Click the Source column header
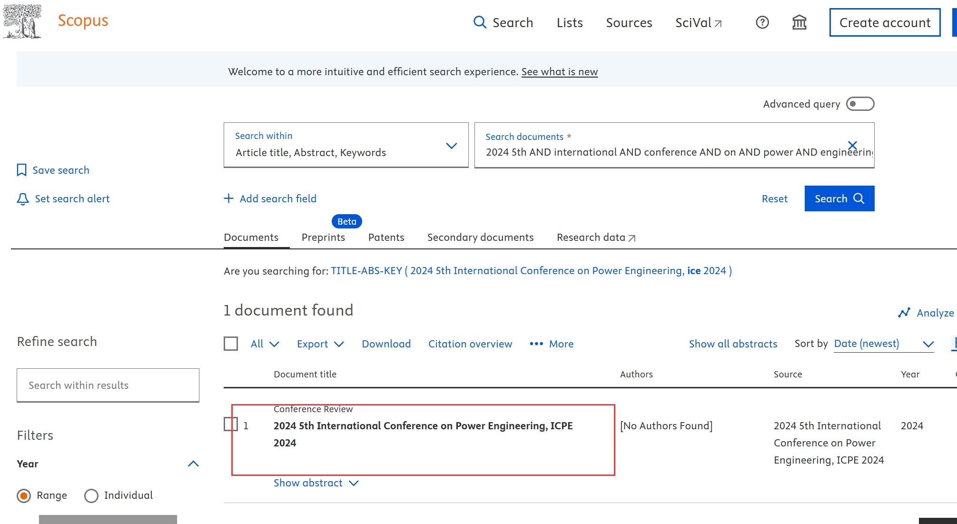This screenshot has height=524, width=957. 788,374
